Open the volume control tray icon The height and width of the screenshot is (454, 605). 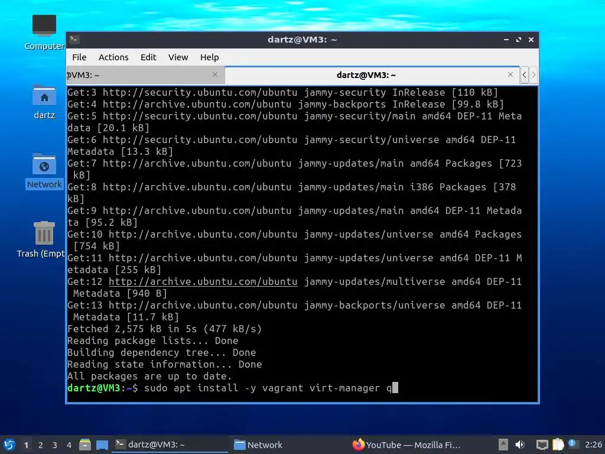click(520, 445)
